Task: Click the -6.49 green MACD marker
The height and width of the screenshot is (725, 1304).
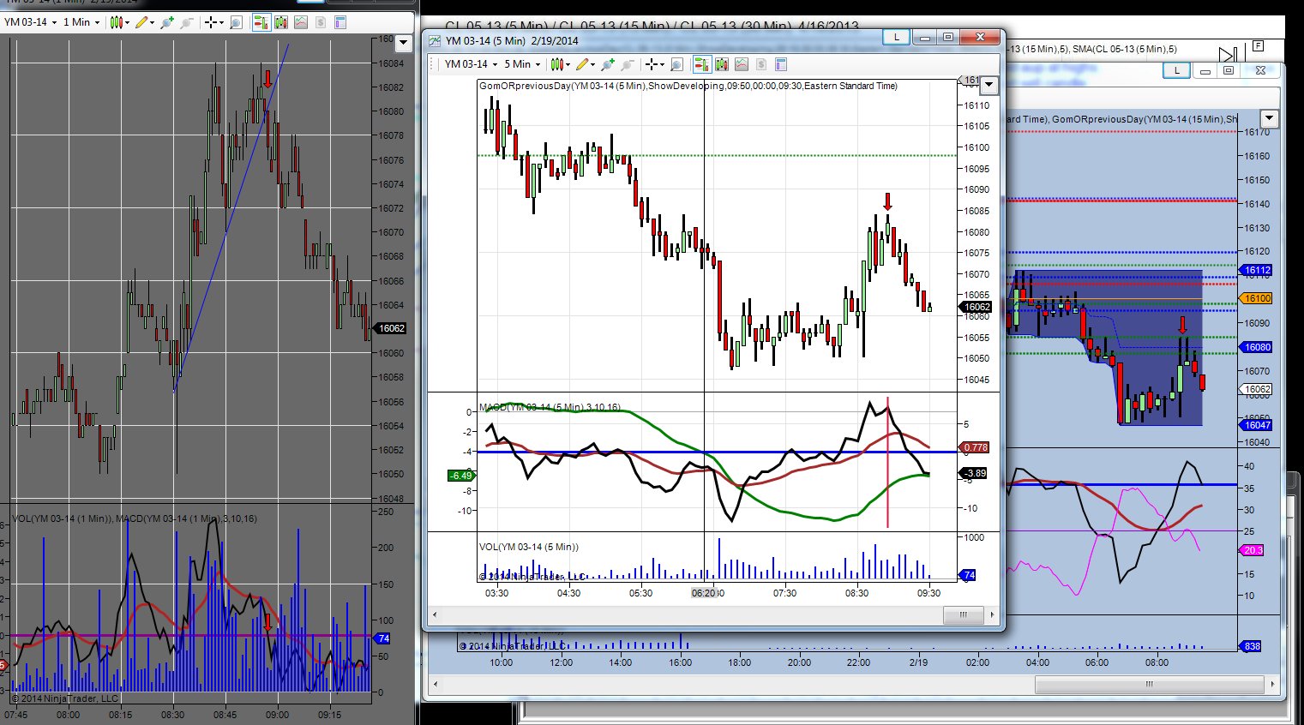Action: [x=461, y=476]
